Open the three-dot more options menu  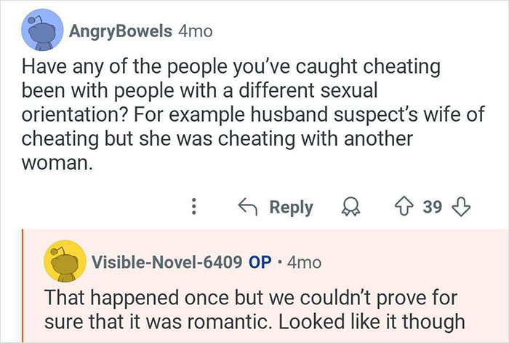[x=193, y=207]
